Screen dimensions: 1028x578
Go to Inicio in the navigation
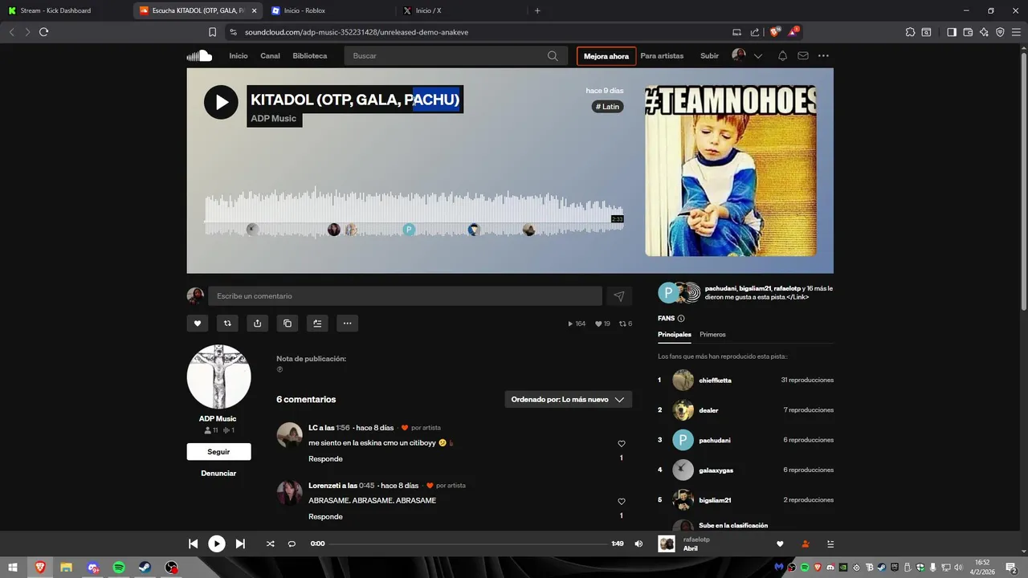pos(239,56)
